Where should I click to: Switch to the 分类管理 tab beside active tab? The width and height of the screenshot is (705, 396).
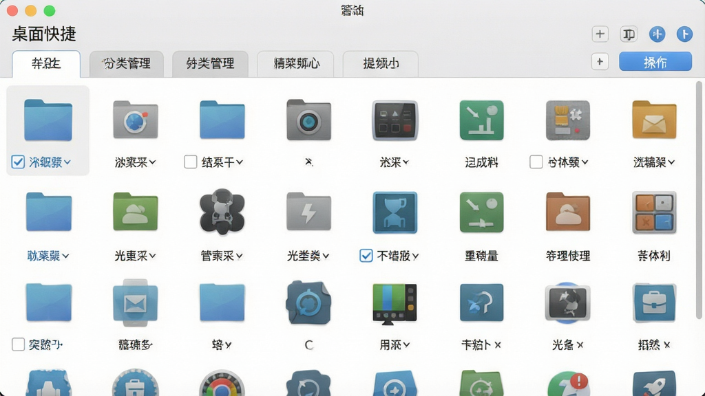pos(127,64)
